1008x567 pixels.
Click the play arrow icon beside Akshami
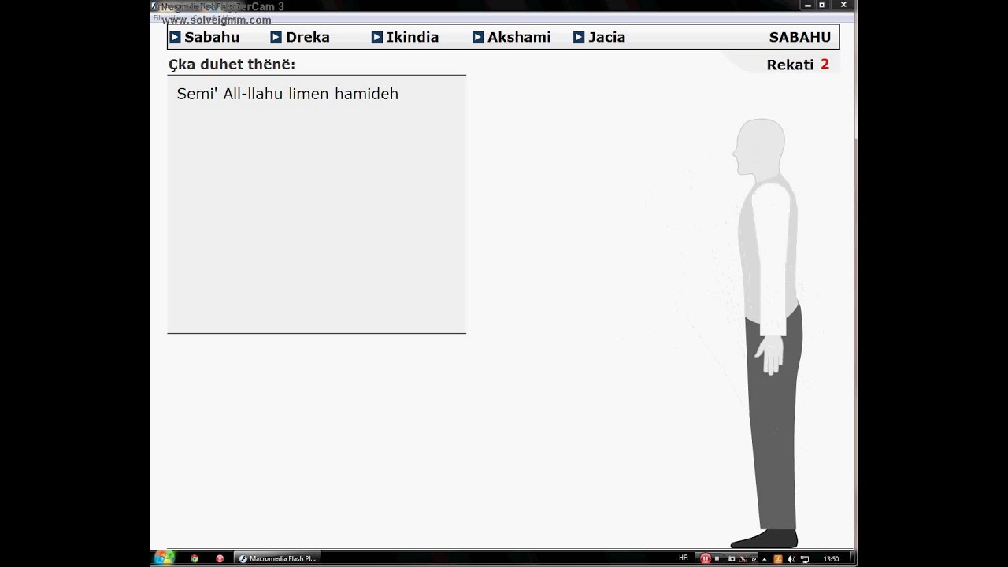pos(477,37)
